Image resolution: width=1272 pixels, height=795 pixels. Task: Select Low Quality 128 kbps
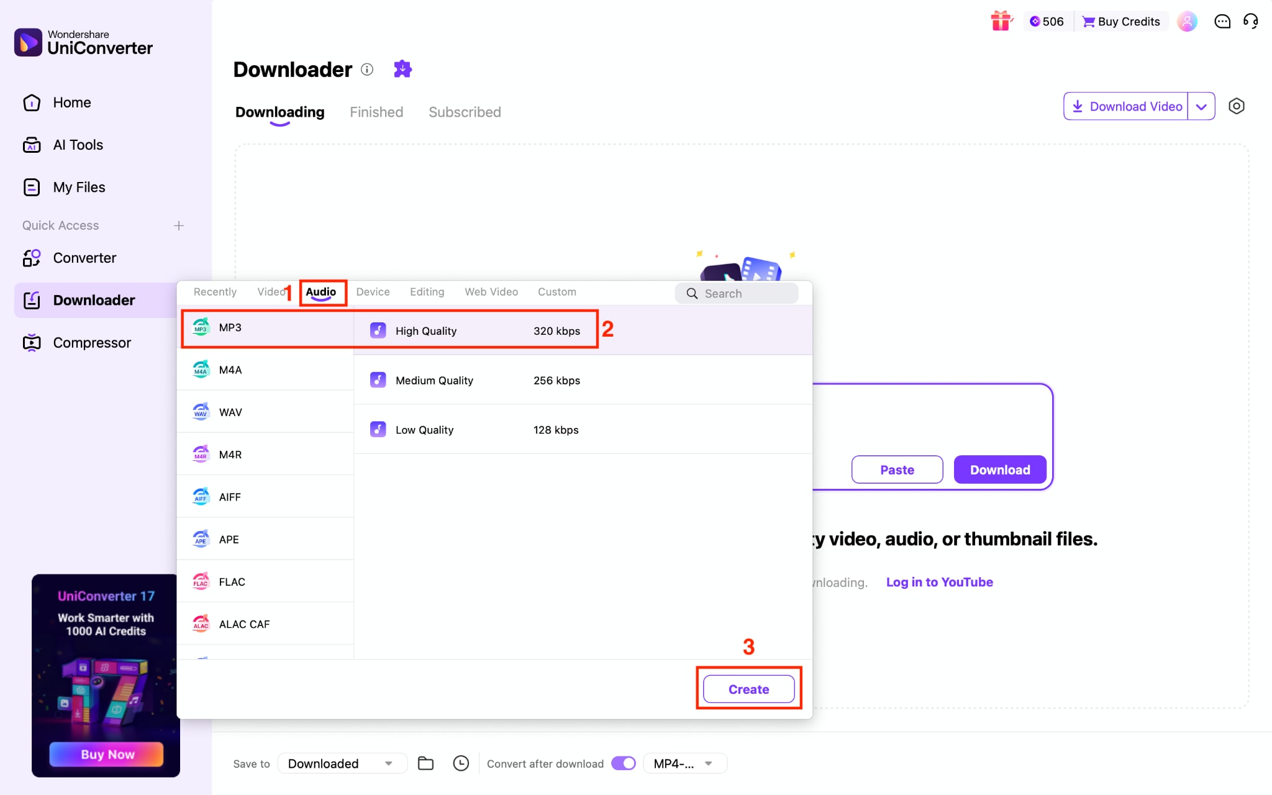click(x=583, y=430)
